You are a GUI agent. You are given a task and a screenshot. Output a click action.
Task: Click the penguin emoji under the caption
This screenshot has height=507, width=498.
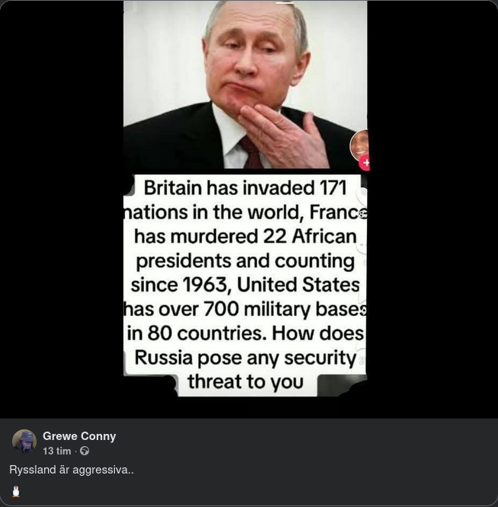click(16, 491)
